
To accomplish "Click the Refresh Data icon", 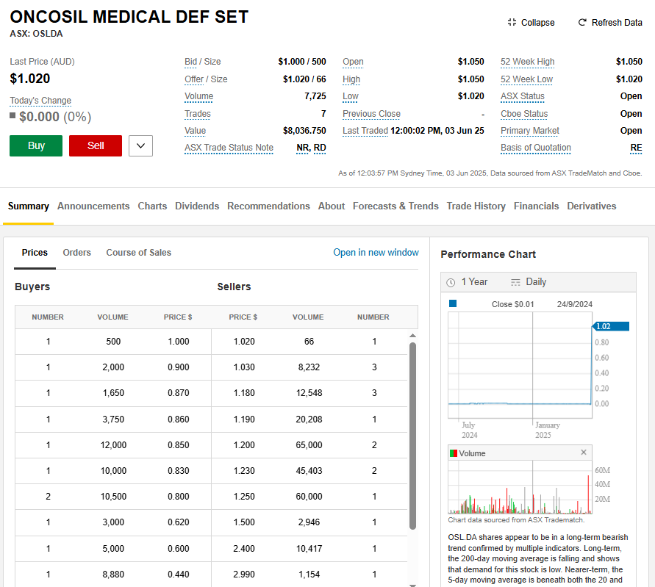I will tap(582, 22).
